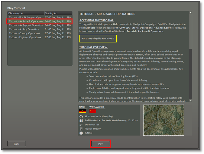Screen dimensions: 204x154
Task: Select Tutorial - Air Assault Operations entry
Action: point(26,21)
